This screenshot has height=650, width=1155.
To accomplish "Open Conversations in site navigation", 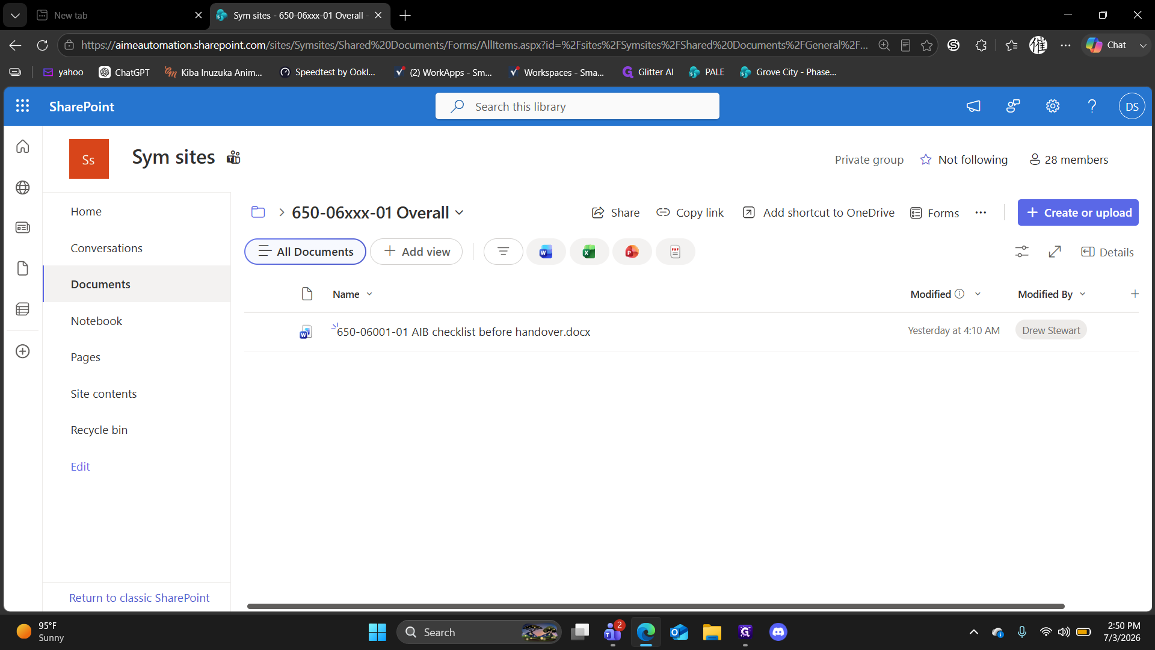I will [106, 248].
